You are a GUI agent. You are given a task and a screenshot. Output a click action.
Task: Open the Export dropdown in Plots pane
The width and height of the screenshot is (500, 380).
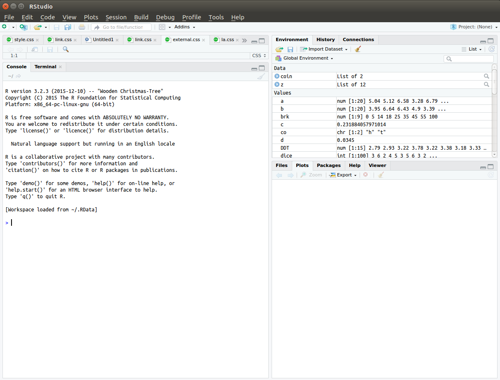[x=343, y=175]
